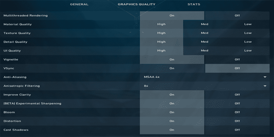Open the Graphics Quality tab
This screenshot has height=137, width=274.
click(x=137, y=4)
